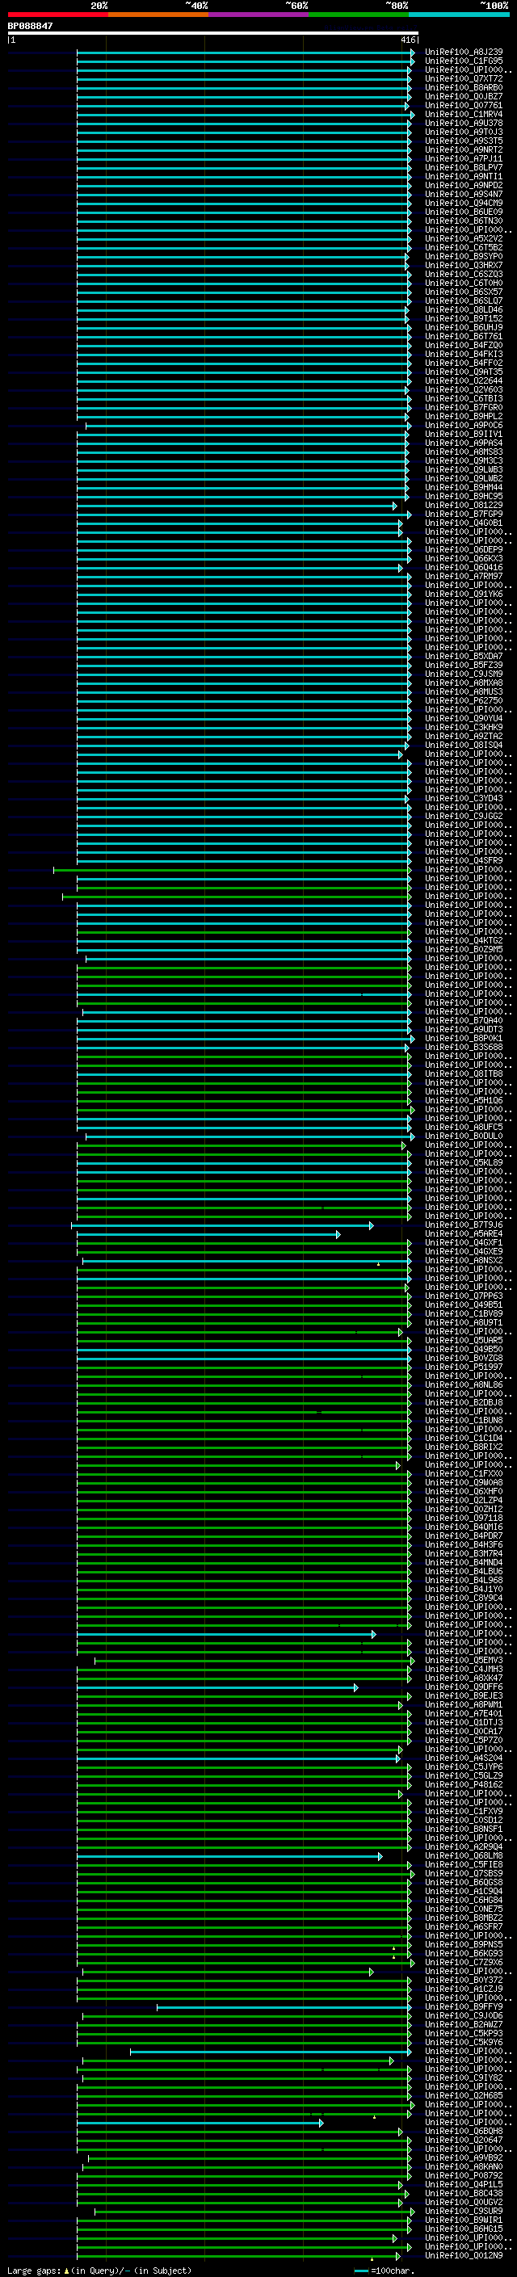Open the UniRef100_Q7XT72 entry
Viewport: 517px width, 2277px height.
[464, 78]
